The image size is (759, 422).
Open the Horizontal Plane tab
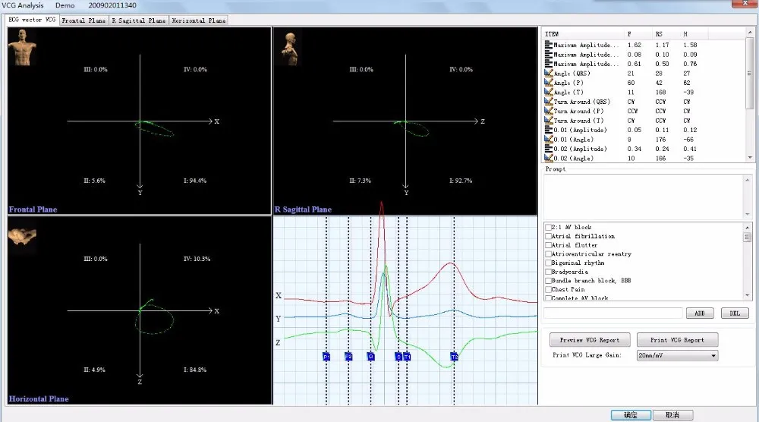199,20
